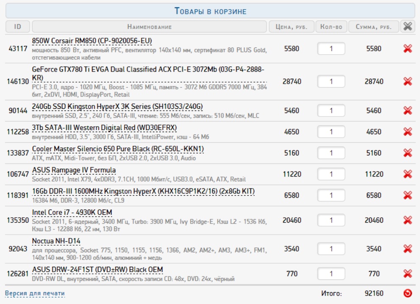Select ID value 112258
The width and height of the screenshot is (420, 304).
18,132
